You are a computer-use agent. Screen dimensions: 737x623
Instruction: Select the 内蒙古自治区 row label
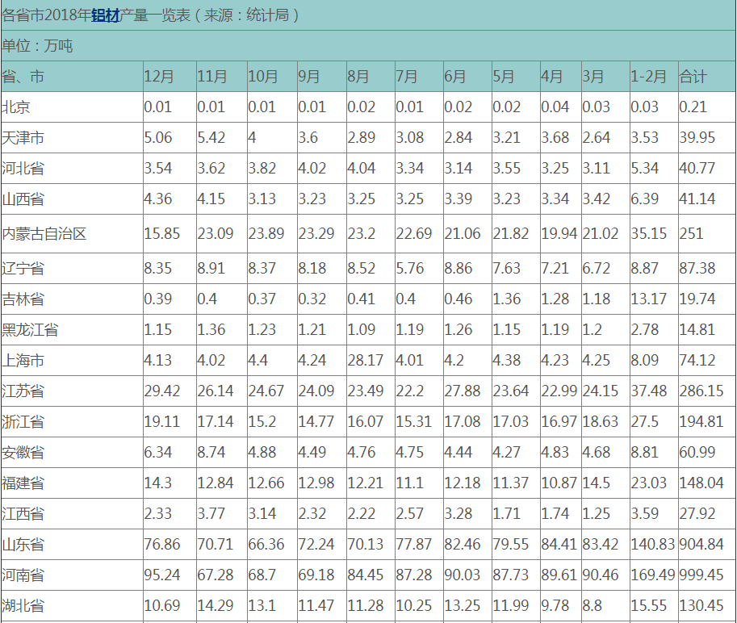44,234
